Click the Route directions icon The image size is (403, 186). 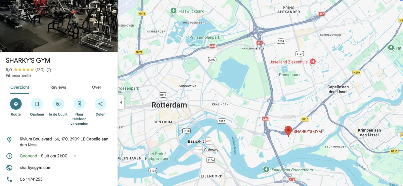pyautogui.click(x=16, y=104)
